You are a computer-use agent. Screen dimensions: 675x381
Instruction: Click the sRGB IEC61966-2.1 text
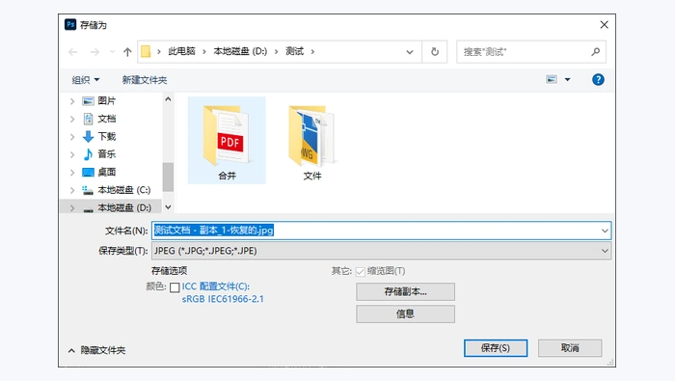[x=223, y=299]
